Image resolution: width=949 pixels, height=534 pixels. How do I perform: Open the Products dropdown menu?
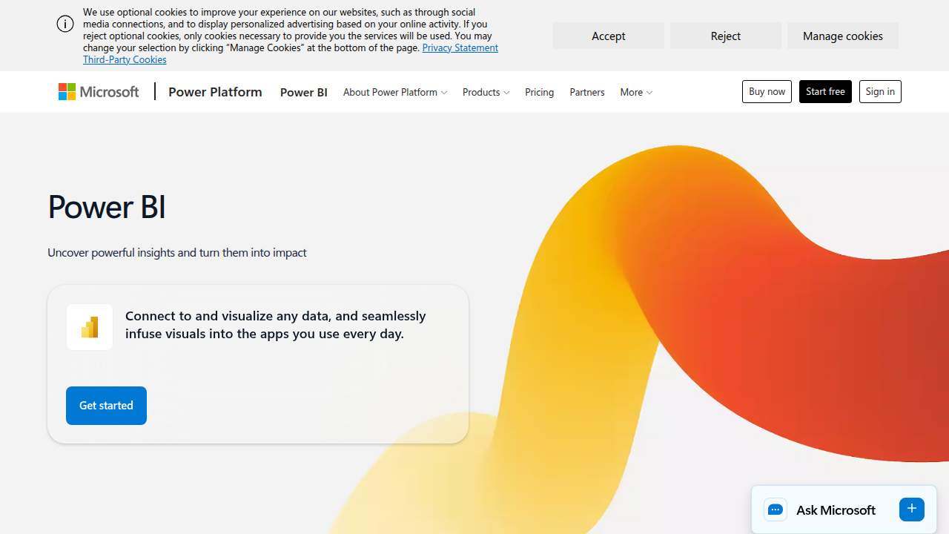[x=486, y=92]
